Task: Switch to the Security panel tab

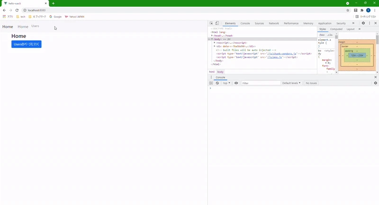Action: (341, 23)
